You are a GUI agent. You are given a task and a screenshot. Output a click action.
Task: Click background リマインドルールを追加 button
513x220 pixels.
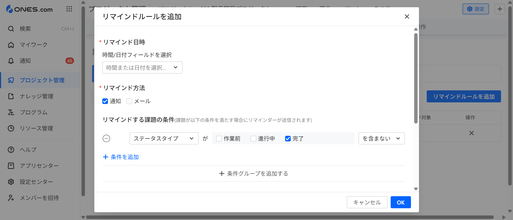point(464,97)
